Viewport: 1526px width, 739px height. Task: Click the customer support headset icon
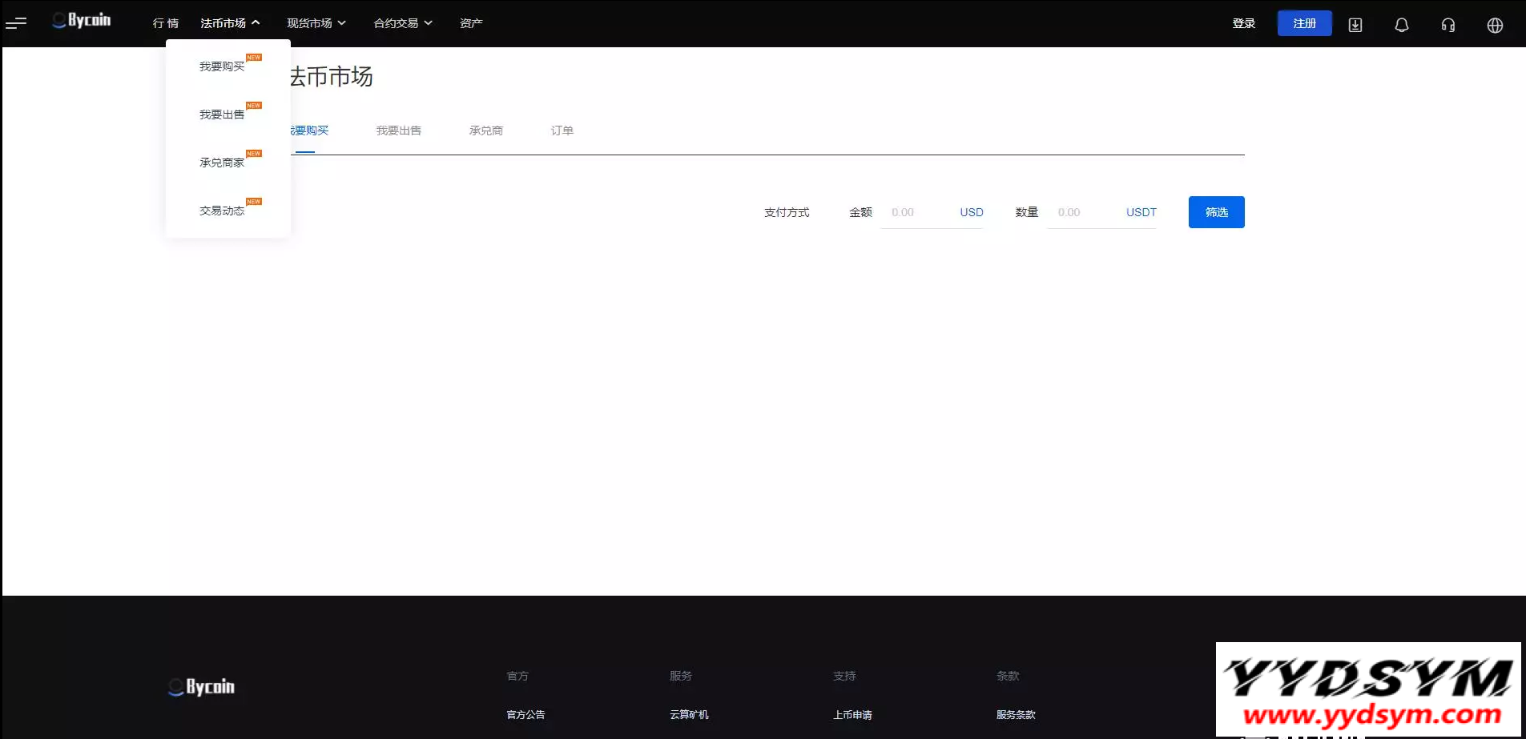coord(1447,25)
